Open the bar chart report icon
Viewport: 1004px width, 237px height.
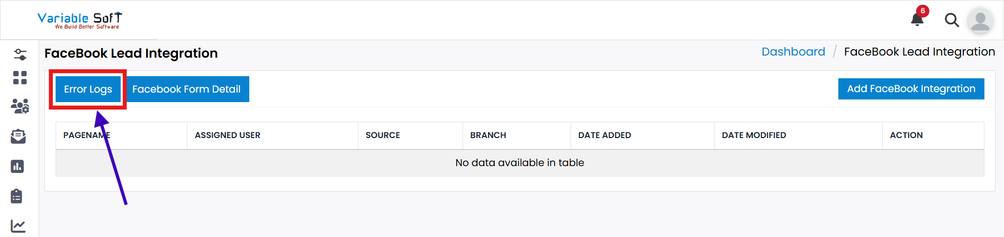17,167
